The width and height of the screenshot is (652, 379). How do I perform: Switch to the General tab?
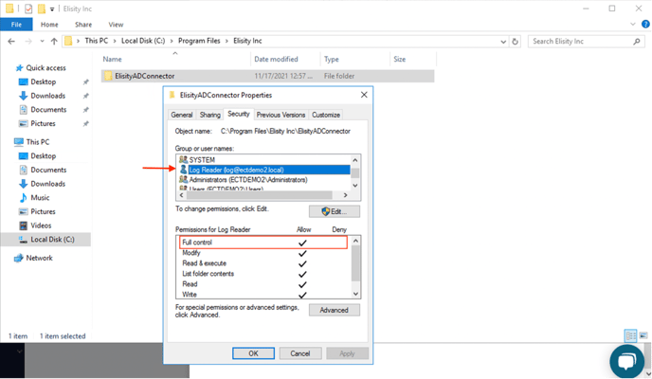tap(182, 115)
